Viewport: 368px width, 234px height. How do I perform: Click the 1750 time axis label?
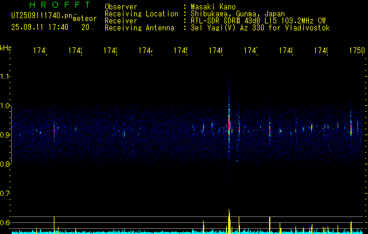[357, 50]
